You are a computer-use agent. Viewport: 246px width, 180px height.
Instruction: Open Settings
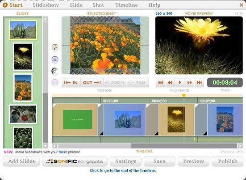point(125,161)
